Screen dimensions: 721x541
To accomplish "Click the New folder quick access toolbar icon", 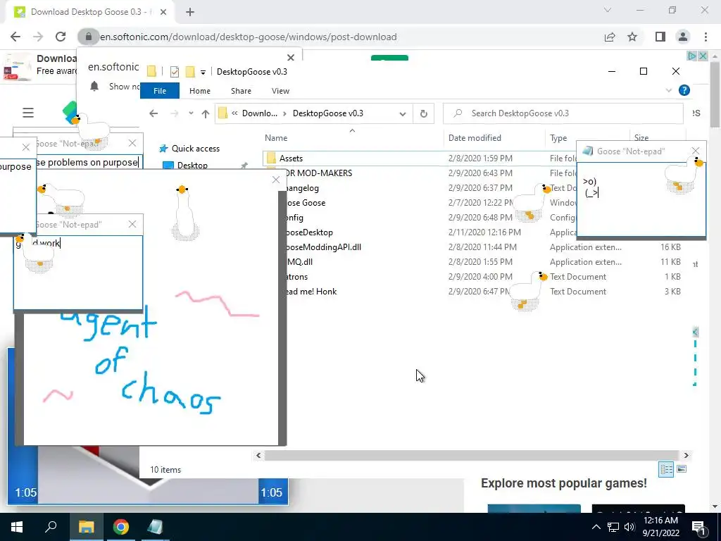I will (x=190, y=71).
